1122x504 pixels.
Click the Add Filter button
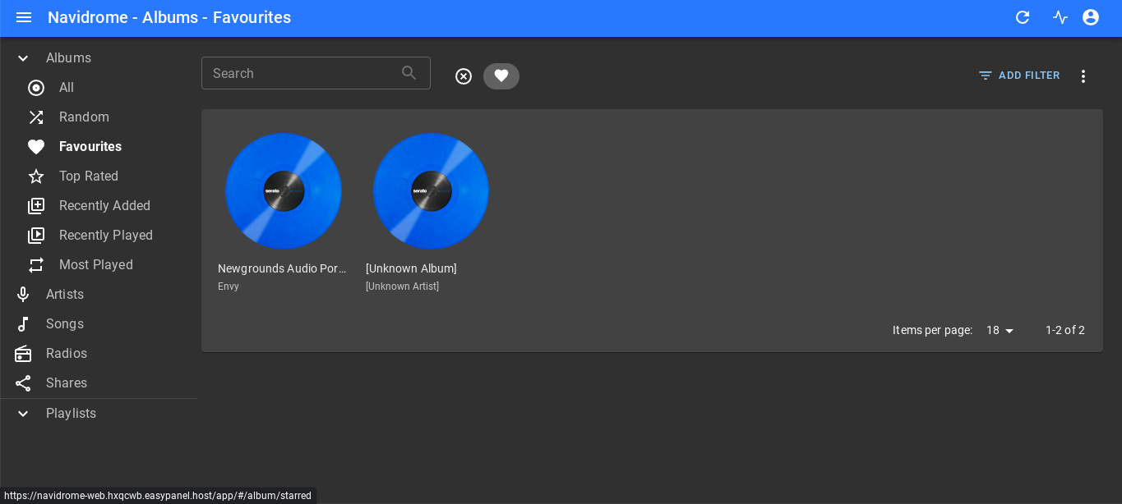click(1019, 76)
